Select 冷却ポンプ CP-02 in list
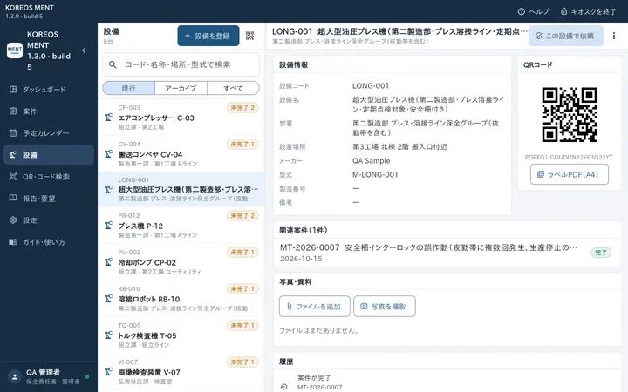Image resolution: width=628 pixels, height=392 pixels. click(x=181, y=262)
